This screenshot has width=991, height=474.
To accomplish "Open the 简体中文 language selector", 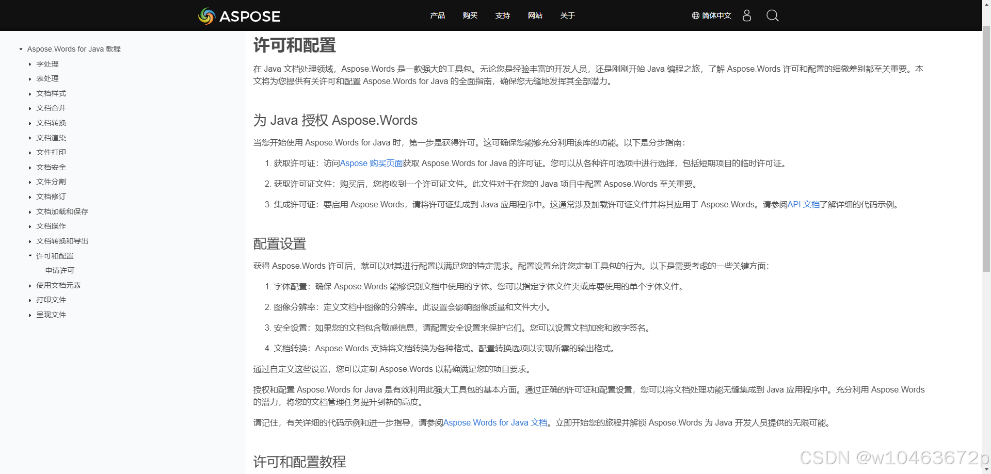I will click(x=711, y=15).
